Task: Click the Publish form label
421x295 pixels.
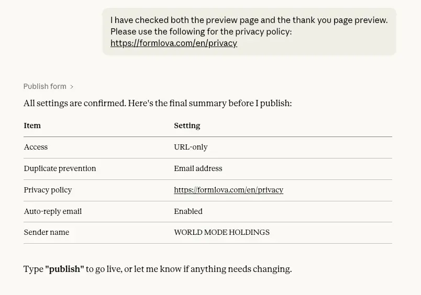Action: click(45, 86)
